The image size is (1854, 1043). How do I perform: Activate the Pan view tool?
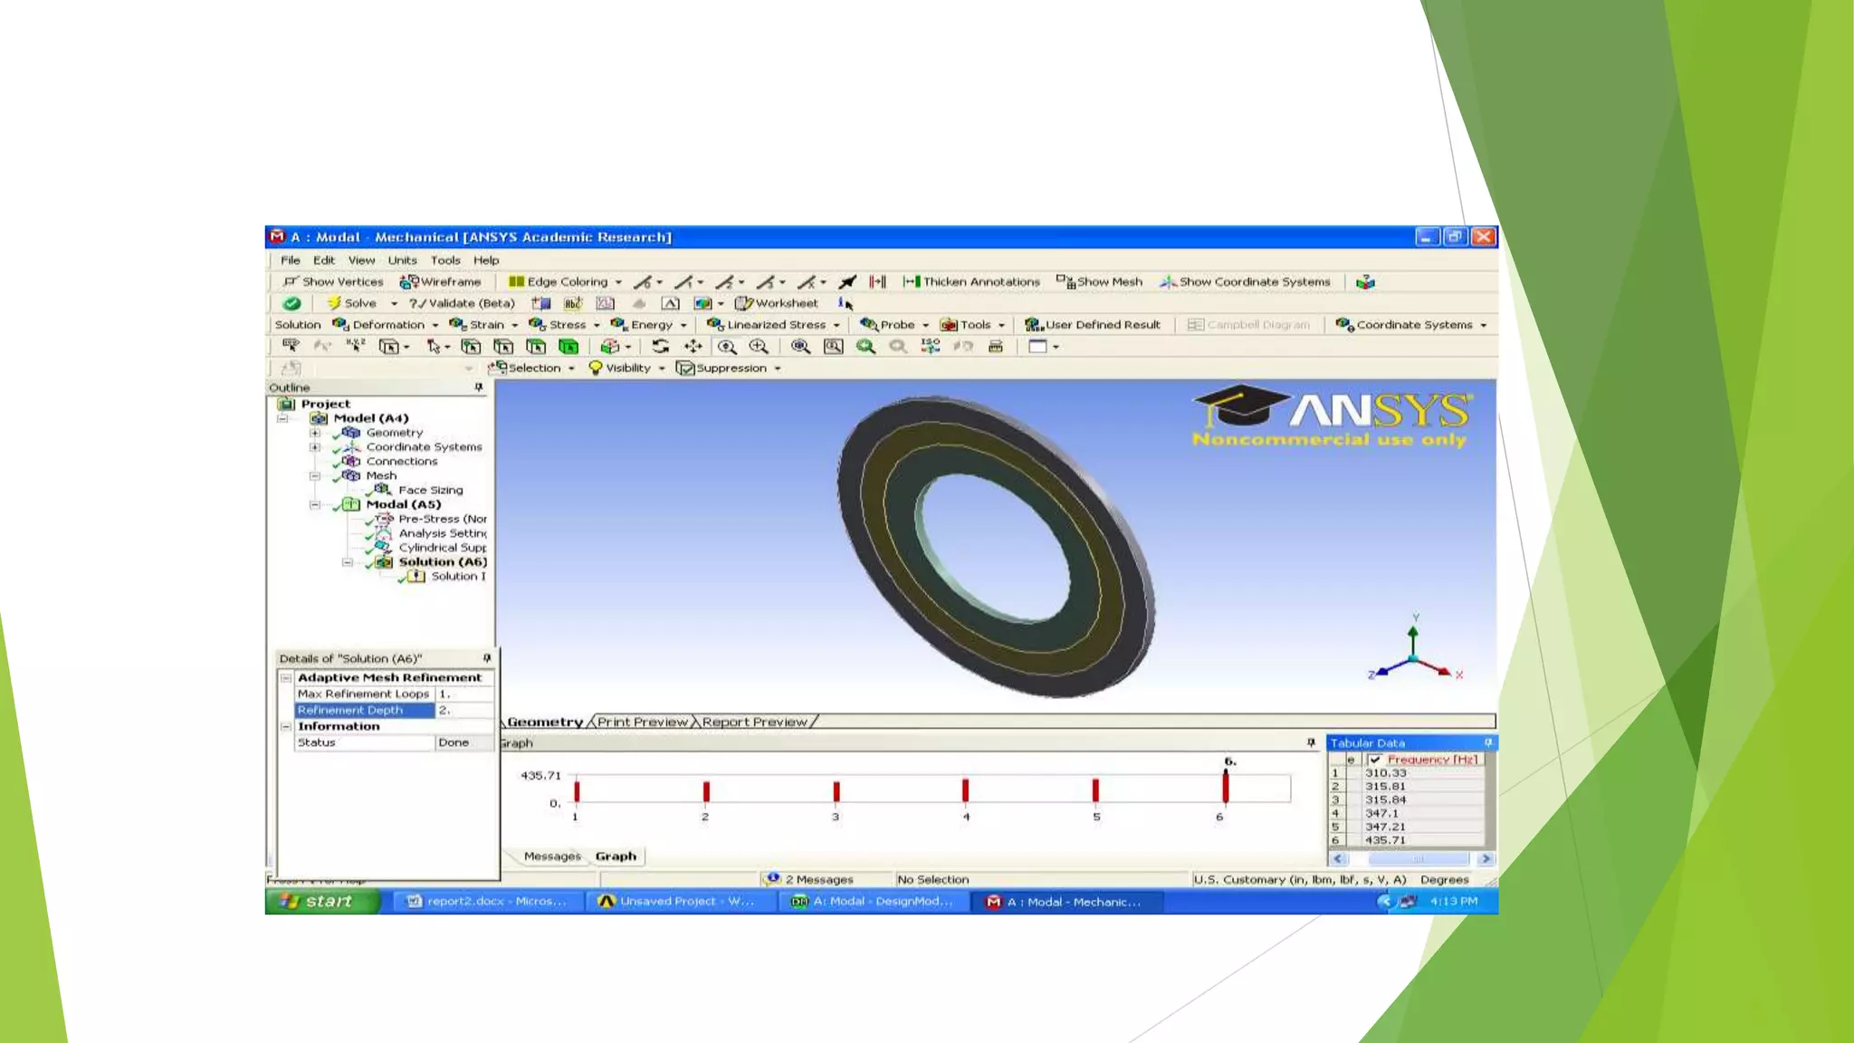pyautogui.click(x=693, y=346)
